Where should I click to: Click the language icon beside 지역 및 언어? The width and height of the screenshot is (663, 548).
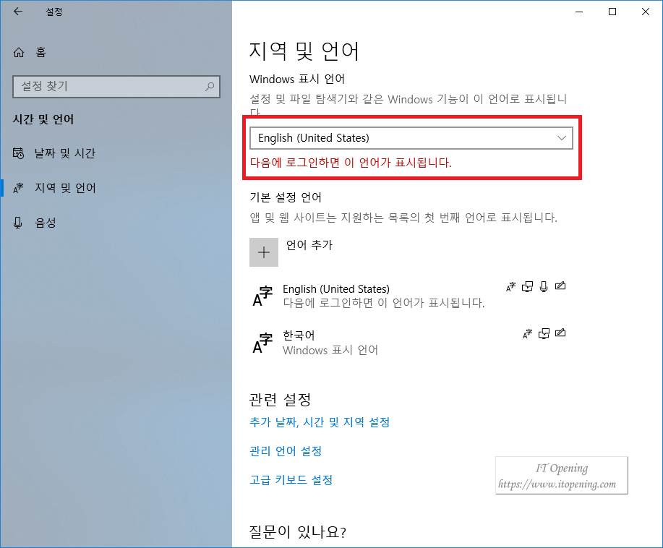(18, 188)
